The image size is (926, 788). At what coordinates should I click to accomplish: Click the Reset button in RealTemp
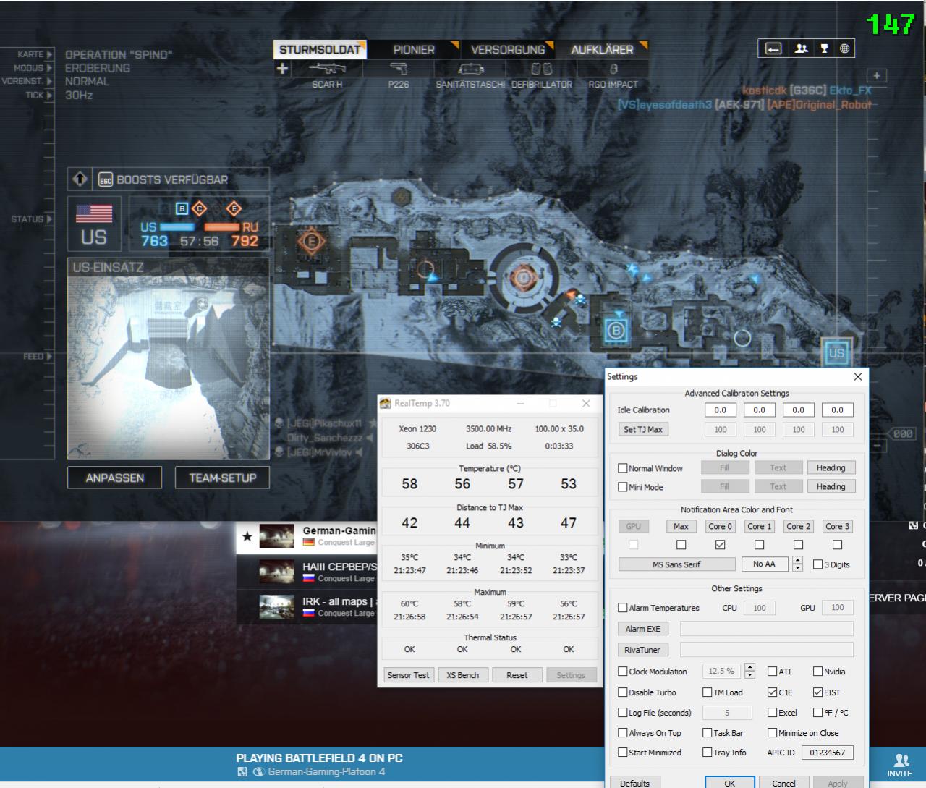pyautogui.click(x=517, y=675)
